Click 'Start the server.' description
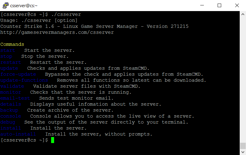Viewport: 246px width, 155px height. click(49, 50)
